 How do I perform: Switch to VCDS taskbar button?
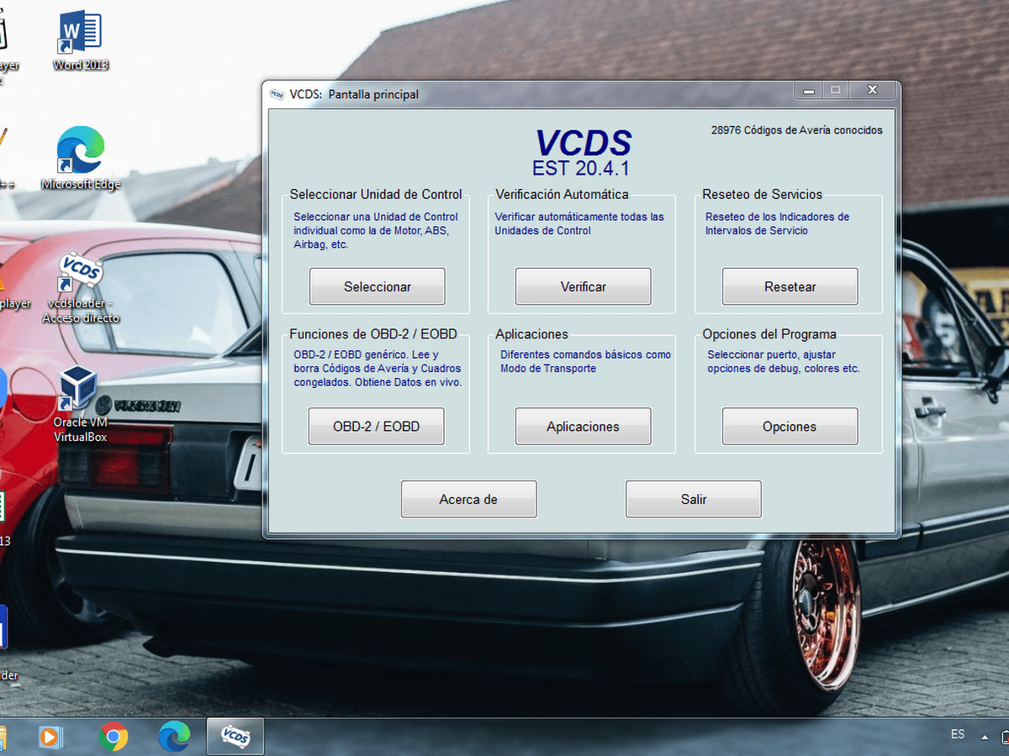pos(235,737)
